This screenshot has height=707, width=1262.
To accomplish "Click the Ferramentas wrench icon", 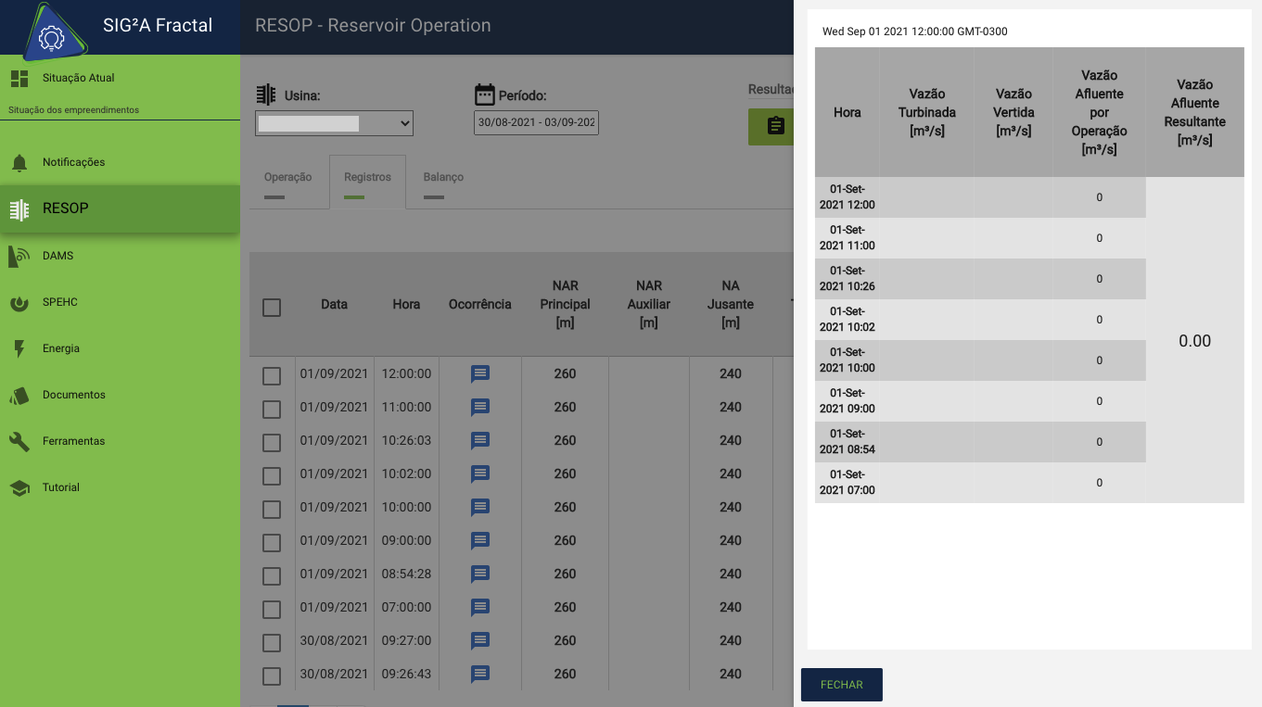I will [x=19, y=442].
